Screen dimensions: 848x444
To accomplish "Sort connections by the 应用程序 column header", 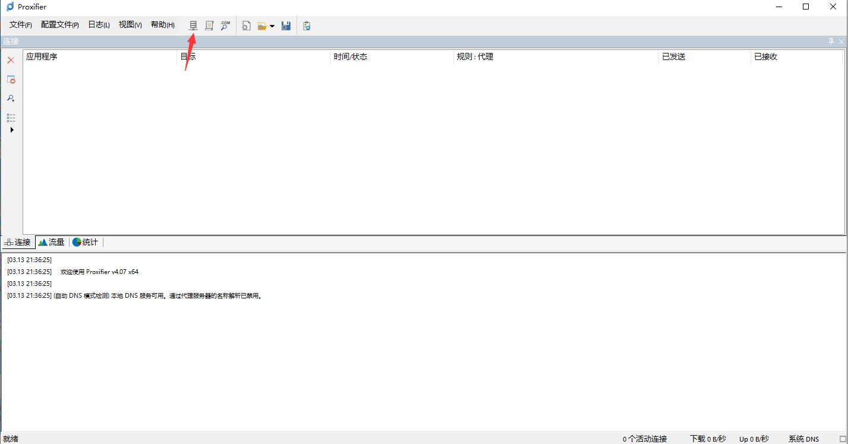I will point(42,56).
